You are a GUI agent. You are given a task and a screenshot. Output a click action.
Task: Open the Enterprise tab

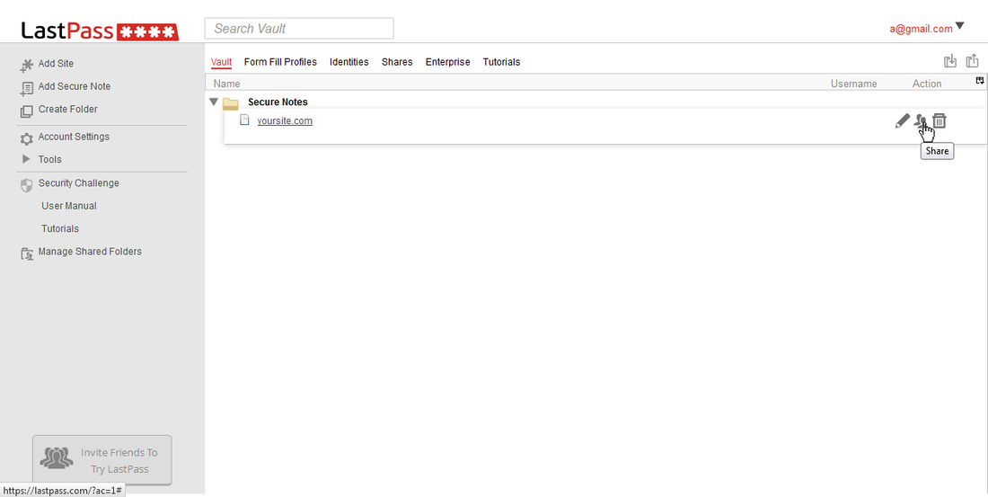447,62
